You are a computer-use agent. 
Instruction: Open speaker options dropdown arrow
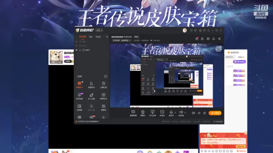(185, 113)
